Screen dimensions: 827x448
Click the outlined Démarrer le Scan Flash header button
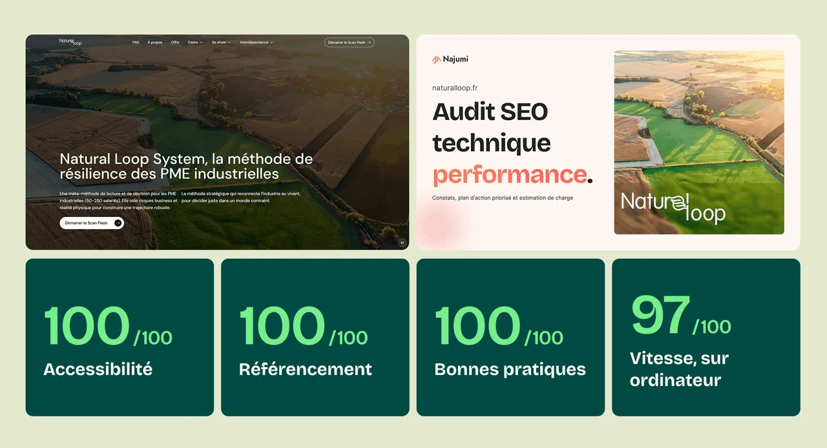(x=350, y=43)
